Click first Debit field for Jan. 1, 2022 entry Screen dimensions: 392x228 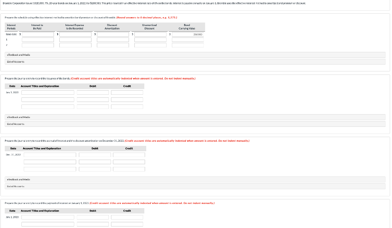(93, 92)
